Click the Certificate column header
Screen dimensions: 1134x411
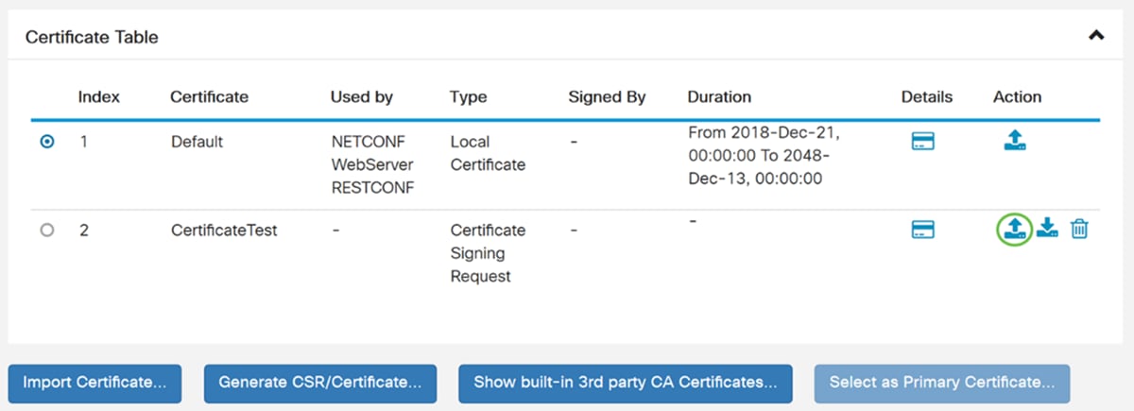(x=209, y=96)
